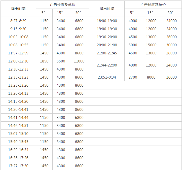Screen dimensions: 182x170
Task: Click the 14:20-14:41 time slot
Action: [18, 109]
